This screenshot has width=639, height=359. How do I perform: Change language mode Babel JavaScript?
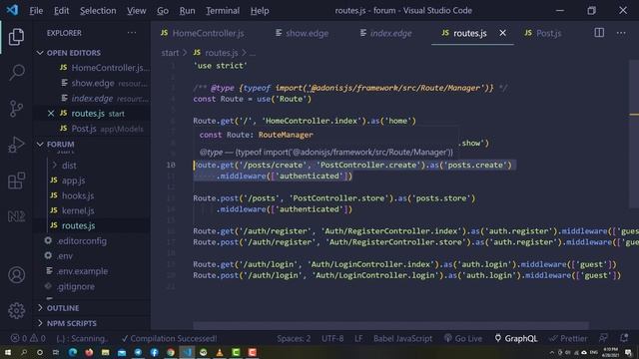coord(402,338)
